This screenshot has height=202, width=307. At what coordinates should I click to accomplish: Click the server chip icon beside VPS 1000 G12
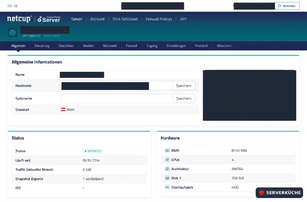pyautogui.click(x=12, y=32)
